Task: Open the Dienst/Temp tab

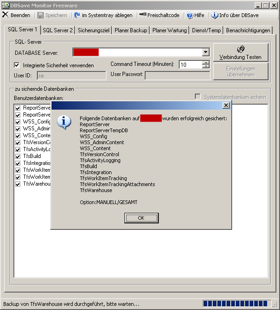Action: (206, 30)
